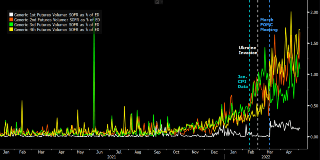Select legend text 'Generic 2nd Futures Volume: SOFR as % of ED'
320x160 pixels.
coord(57,20)
